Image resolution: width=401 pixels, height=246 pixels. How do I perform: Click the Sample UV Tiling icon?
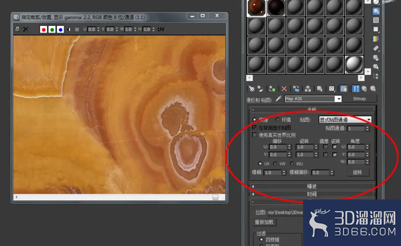tap(376, 29)
